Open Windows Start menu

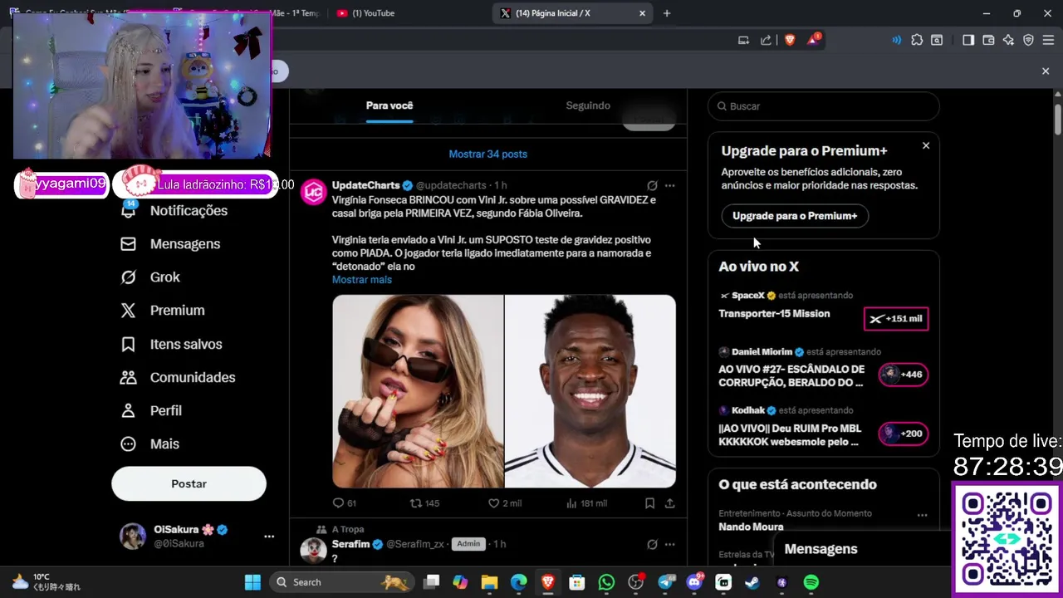point(252,582)
